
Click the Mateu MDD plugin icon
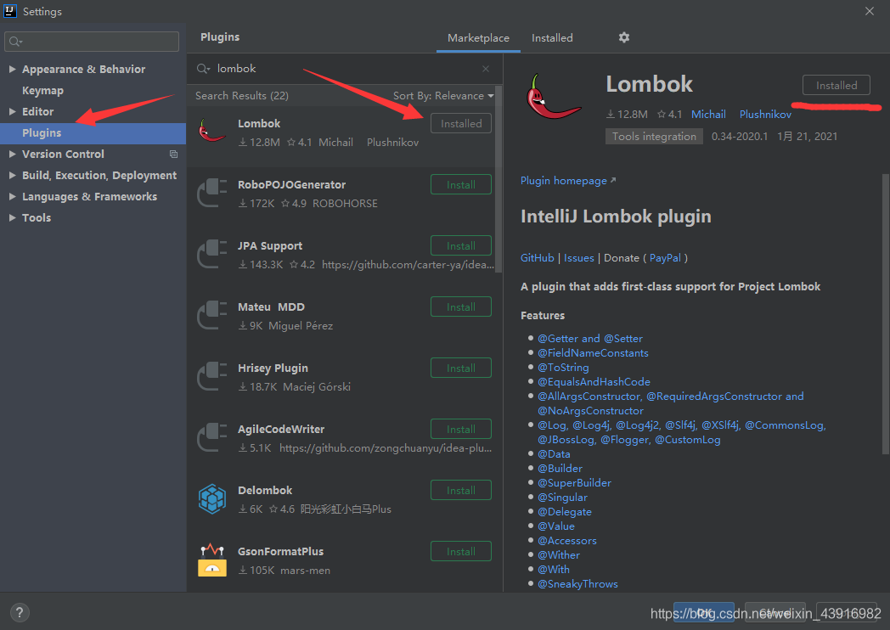coord(212,316)
